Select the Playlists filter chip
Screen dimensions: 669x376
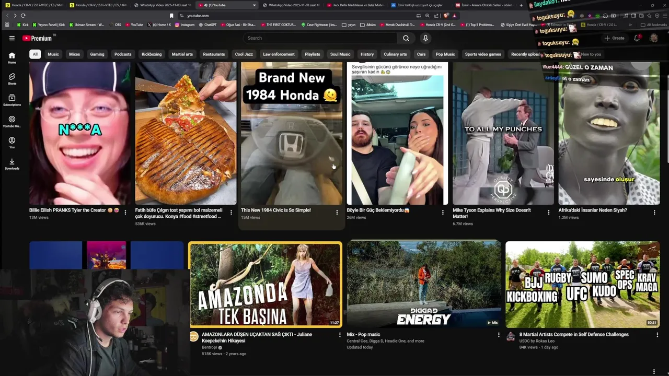pos(313,54)
